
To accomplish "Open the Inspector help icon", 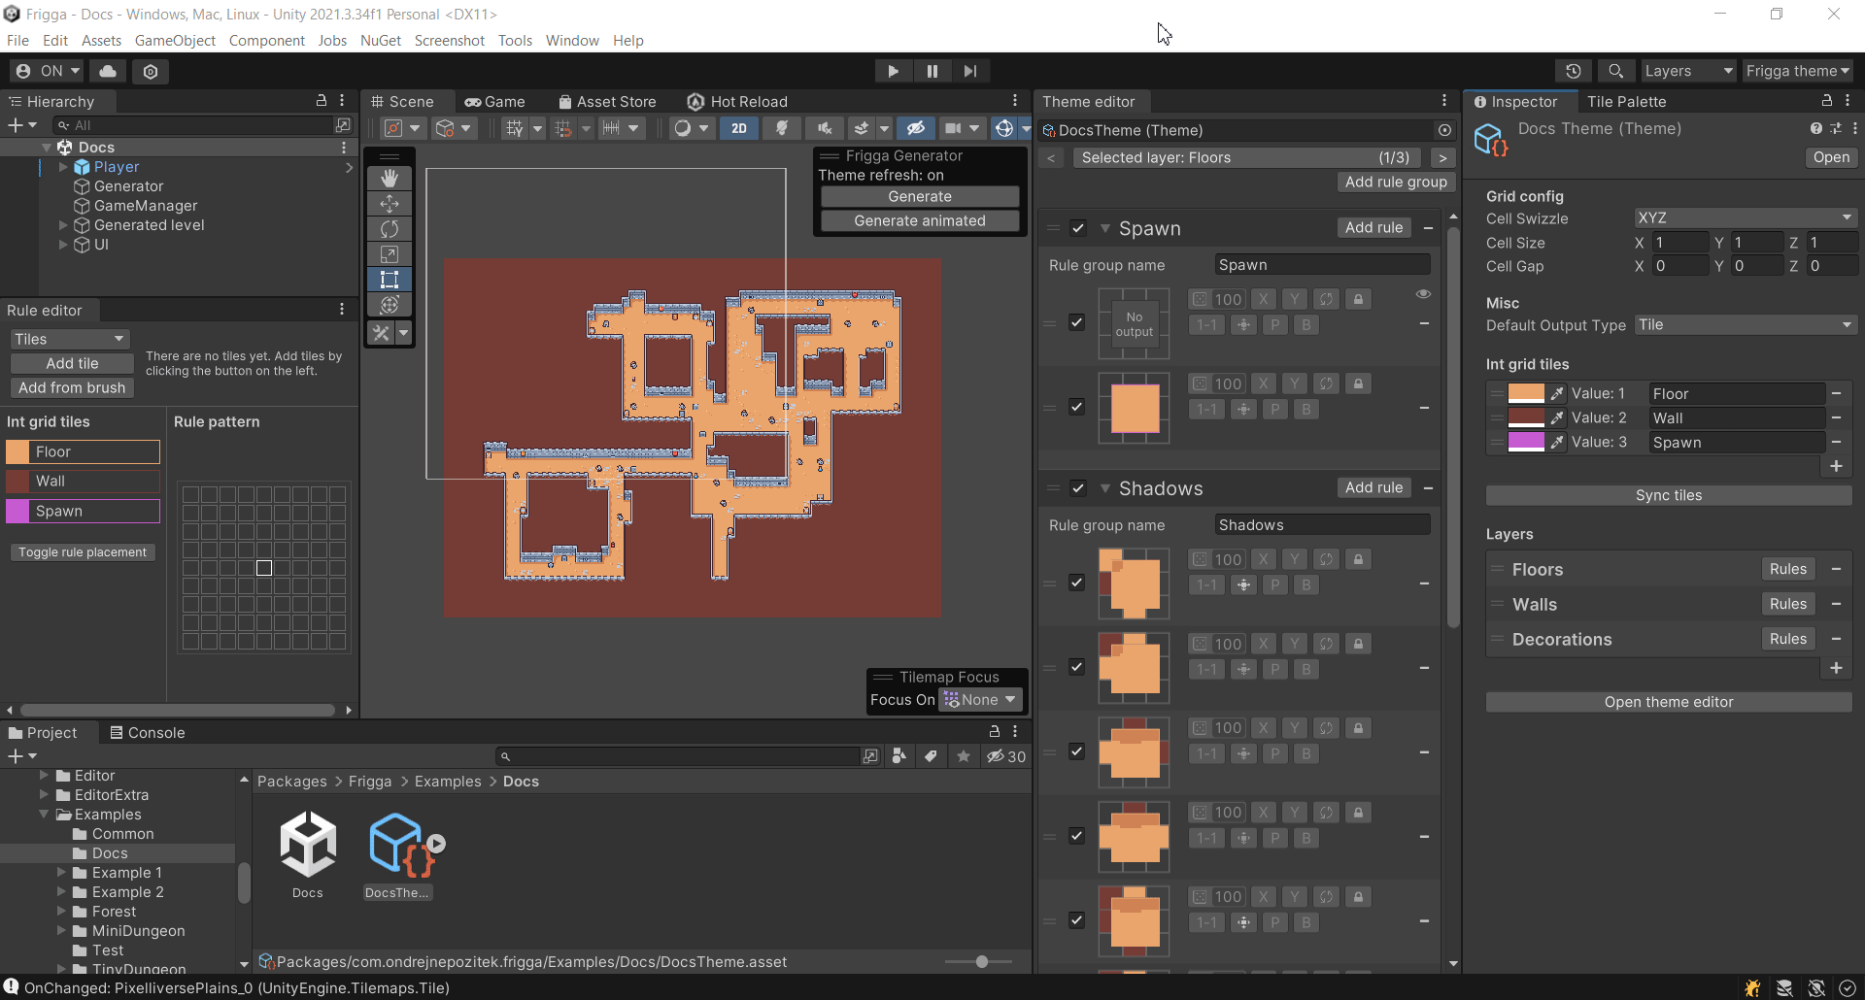I will 1815,129.
